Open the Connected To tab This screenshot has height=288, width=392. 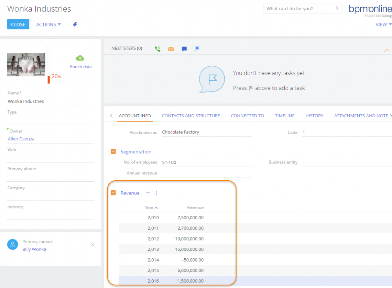(x=248, y=116)
